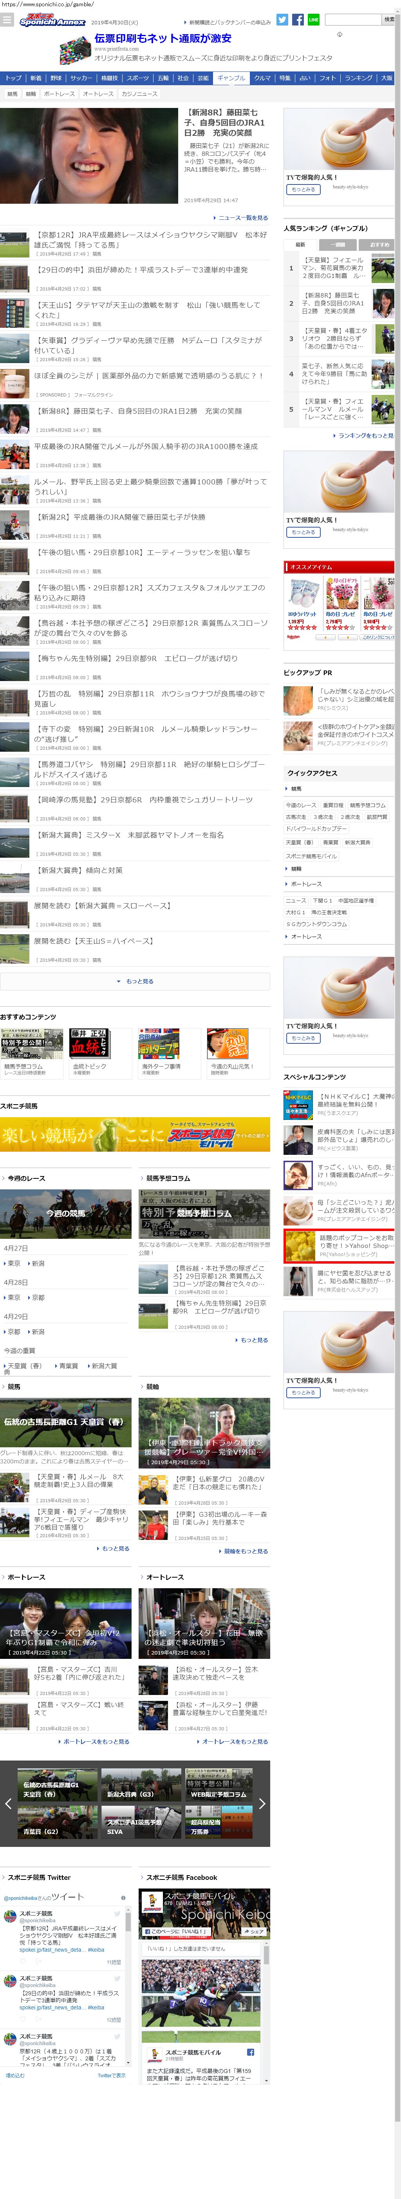This screenshot has width=401, height=2199.
Task: Open the Twitterで表示 link in widget
Action: click(x=112, y=2075)
